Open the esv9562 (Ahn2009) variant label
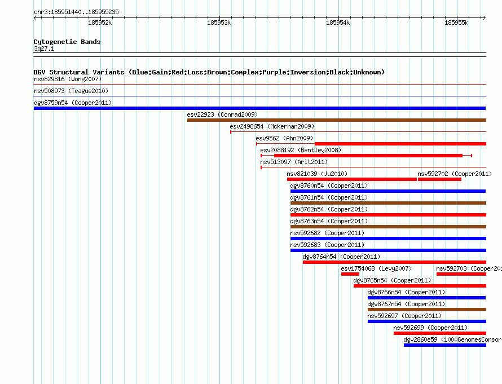The width and height of the screenshot is (502, 384). click(x=284, y=138)
